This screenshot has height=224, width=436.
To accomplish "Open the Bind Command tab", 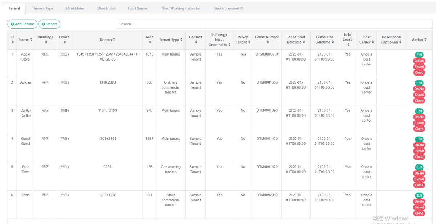I will pyautogui.click(x=228, y=8).
